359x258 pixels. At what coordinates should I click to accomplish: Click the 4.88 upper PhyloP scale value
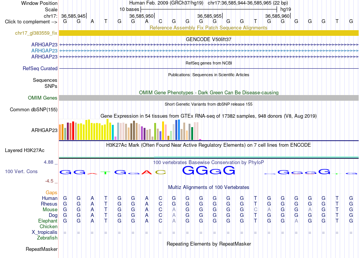click(x=48, y=162)
